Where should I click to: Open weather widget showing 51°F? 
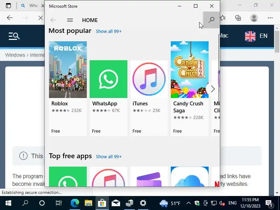click(x=170, y=203)
